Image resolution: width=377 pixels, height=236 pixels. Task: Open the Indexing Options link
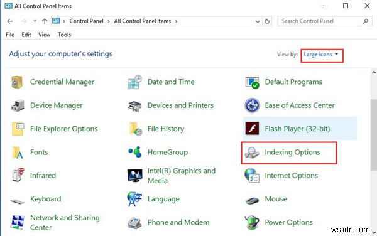click(292, 153)
